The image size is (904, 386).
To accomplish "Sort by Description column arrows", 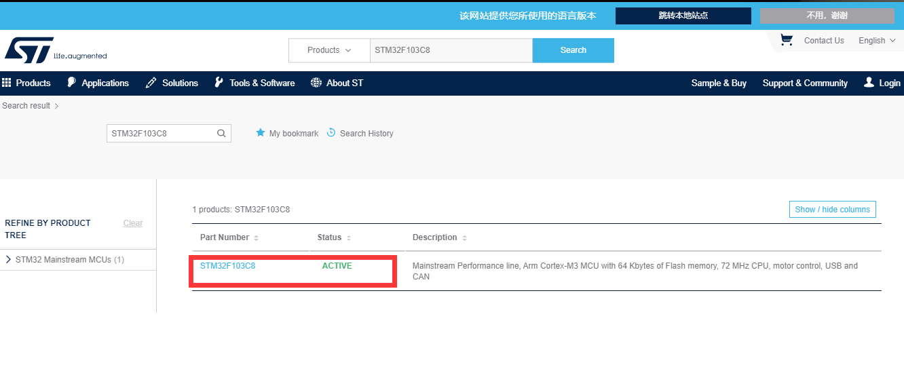I will [x=465, y=238].
